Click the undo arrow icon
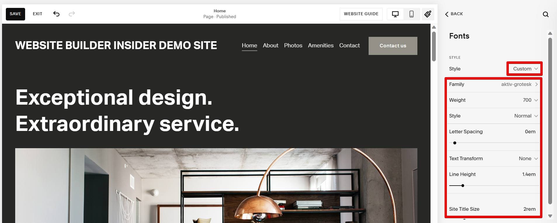Image resolution: width=557 pixels, height=223 pixels. 56,14
